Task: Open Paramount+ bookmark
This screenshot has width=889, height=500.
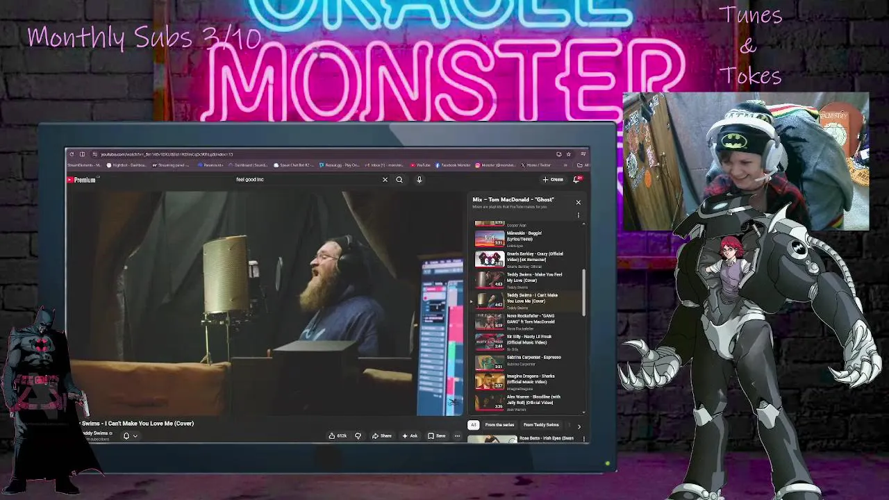Action: (x=210, y=165)
